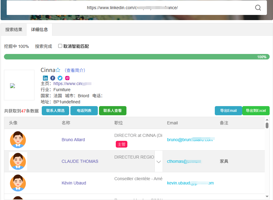Click the LinkedIn URL search field
The width and height of the screenshot is (273, 200).
pyautogui.click(x=132, y=8)
